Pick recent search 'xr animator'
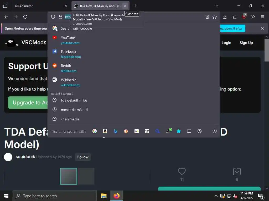 coord(134,119)
